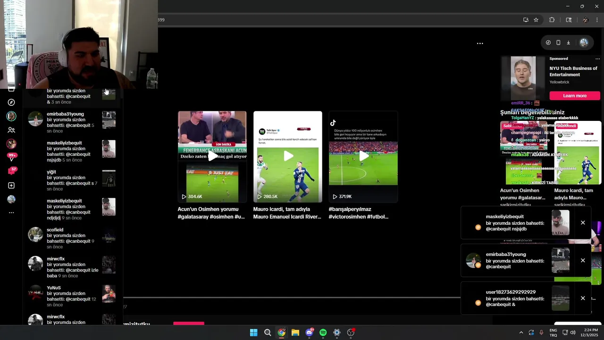Open the profile avatar in top-right pill
Screen dimensions: 604x340
click(584, 42)
